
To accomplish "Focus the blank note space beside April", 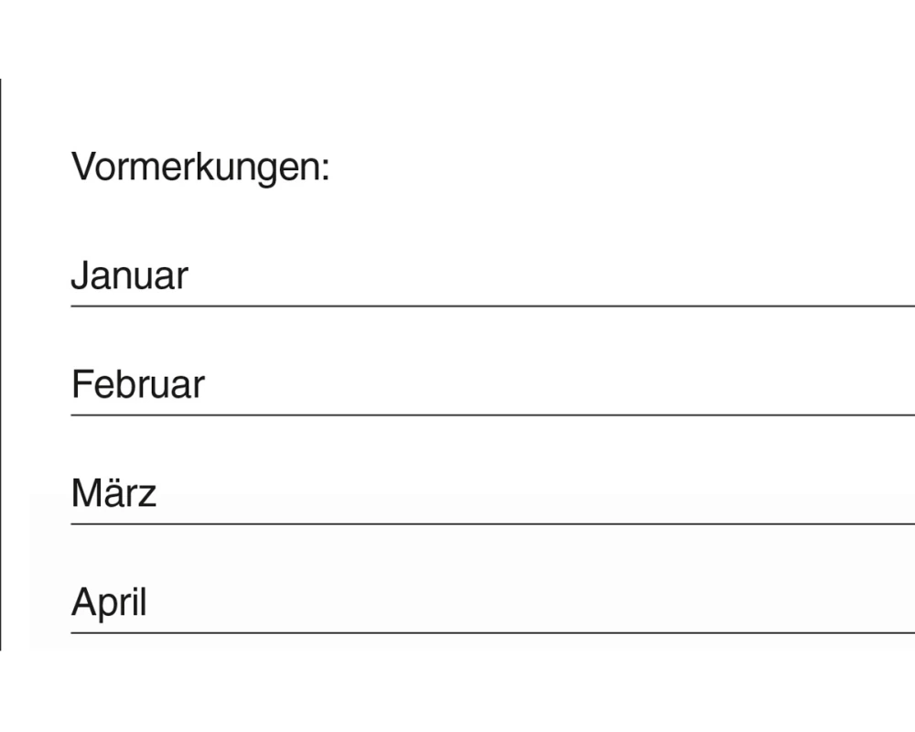I will [549, 606].
